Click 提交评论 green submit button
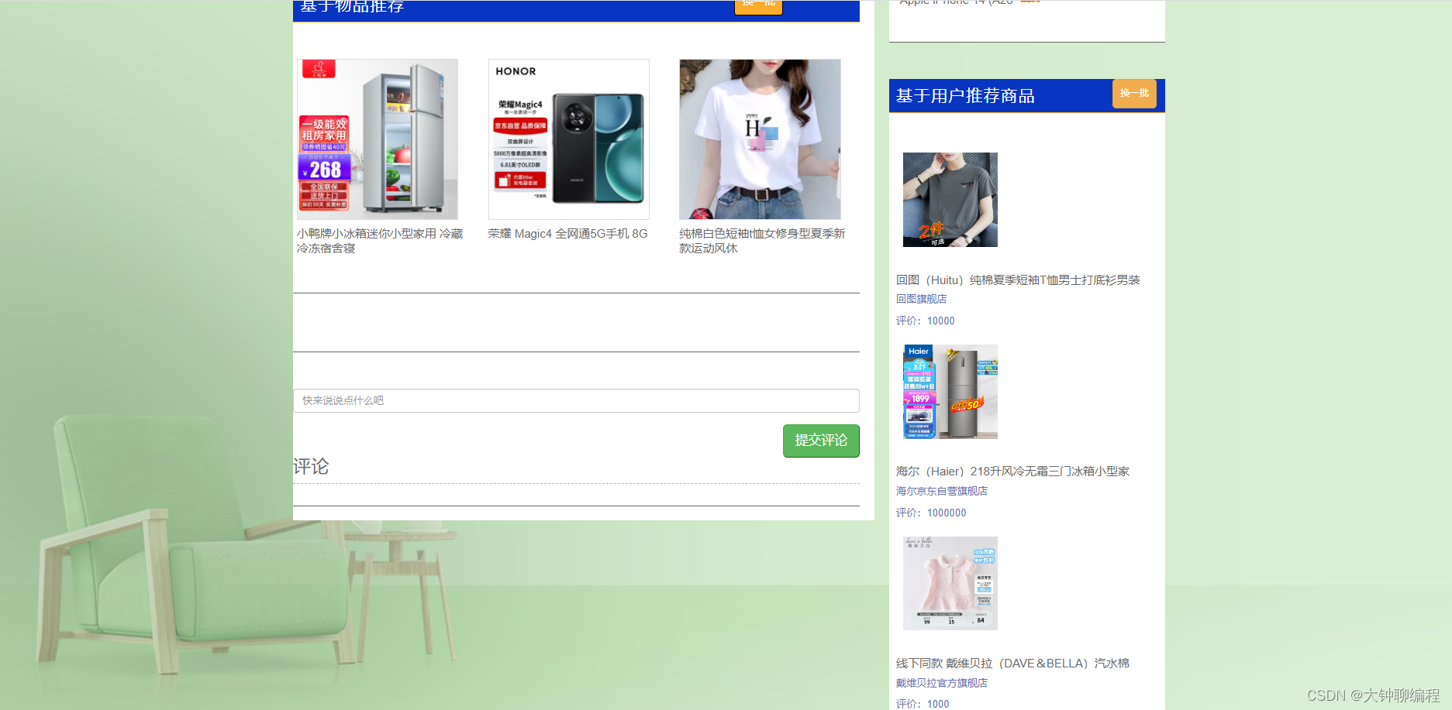Image resolution: width=1452 pixels, height=710 pixels. point(821,441)
